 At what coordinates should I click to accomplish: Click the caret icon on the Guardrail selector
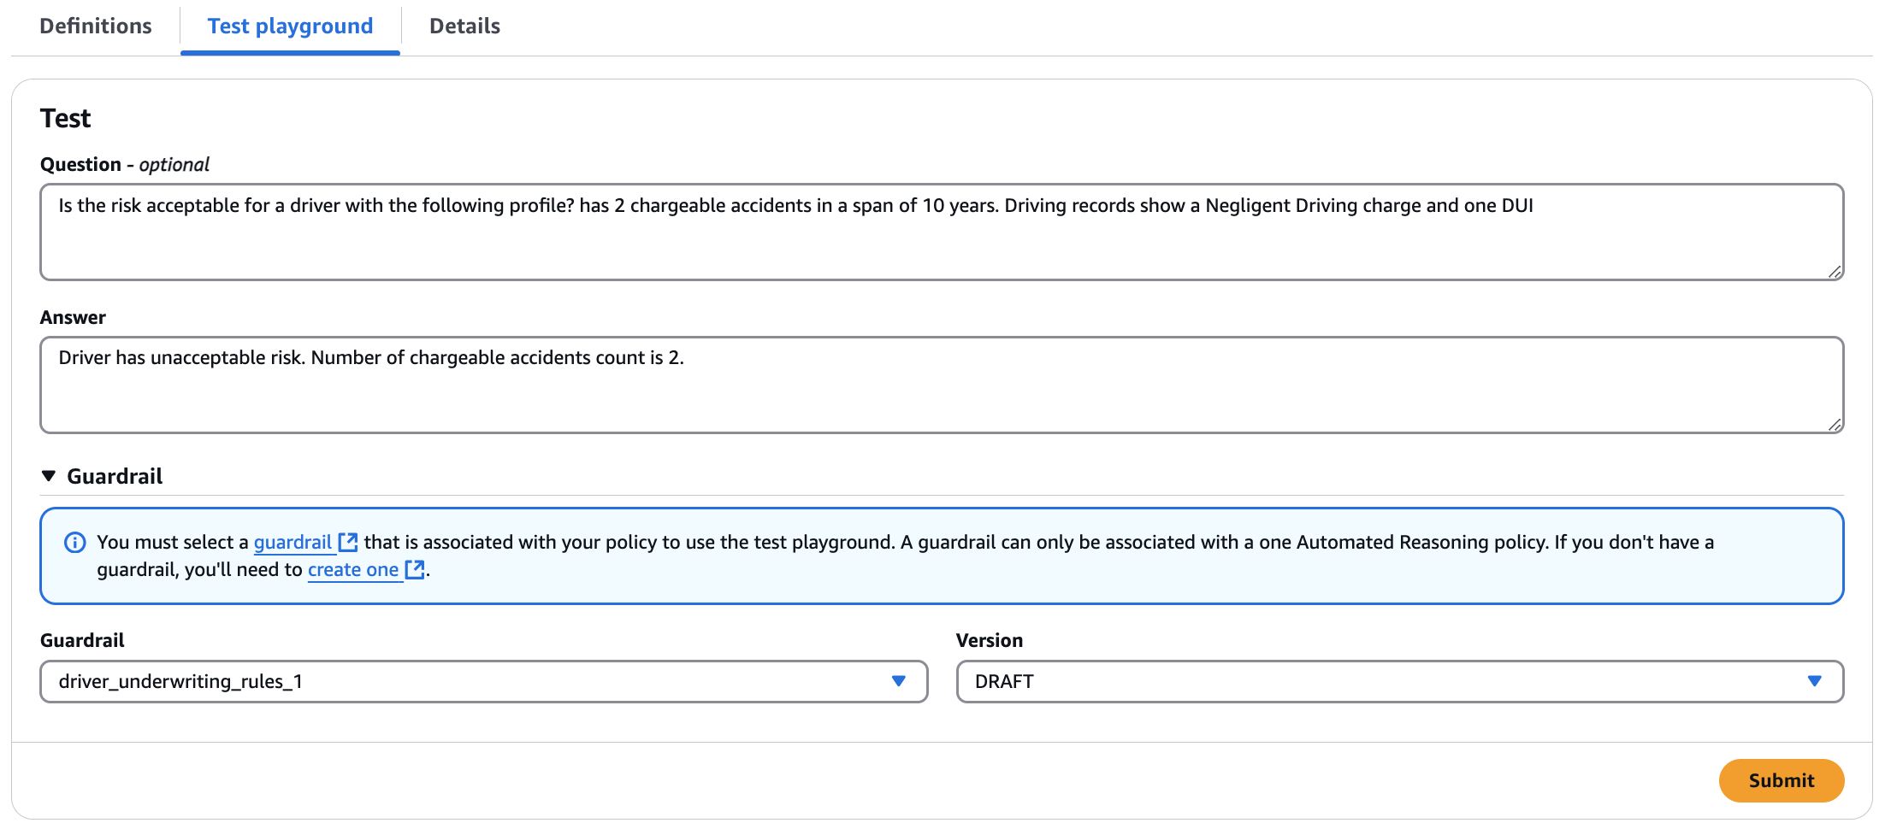click(899, 682)
